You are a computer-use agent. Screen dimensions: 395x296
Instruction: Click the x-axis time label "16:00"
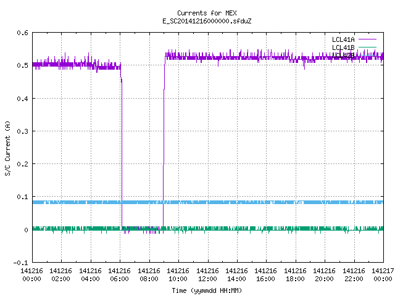(265, 279)
